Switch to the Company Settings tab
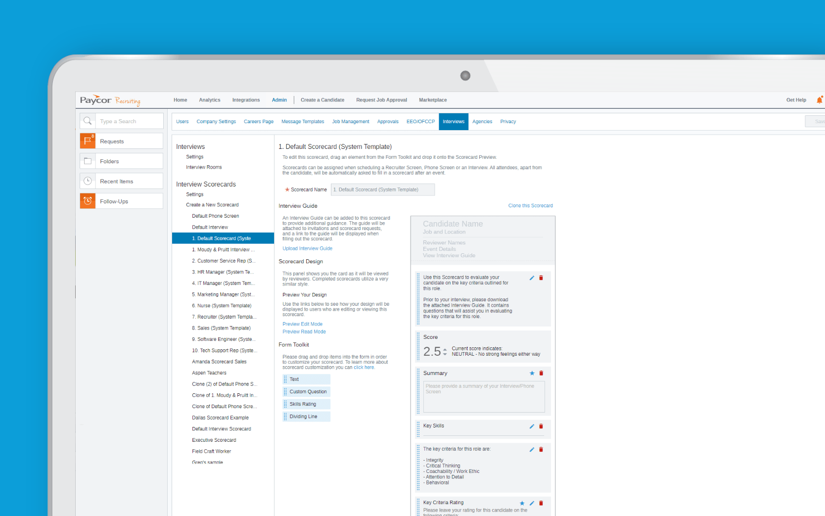Viewport: 825px width, 516px height. [216, 122]
